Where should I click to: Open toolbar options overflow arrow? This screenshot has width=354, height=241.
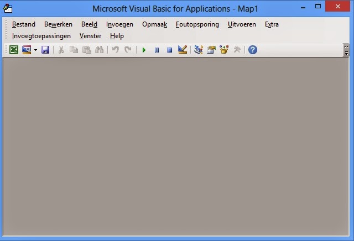(x=346, y=50)
